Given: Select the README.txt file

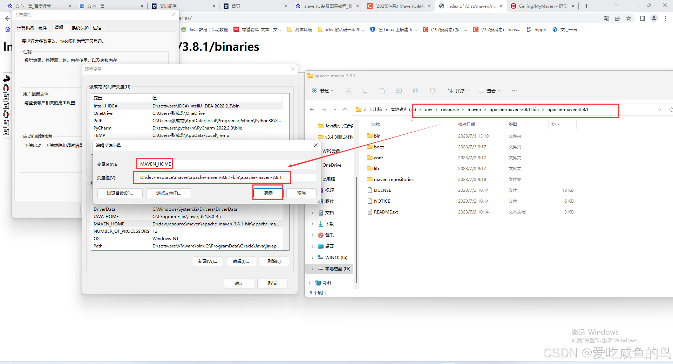Looking at the screenshot, I should click(x=386, y=212).
